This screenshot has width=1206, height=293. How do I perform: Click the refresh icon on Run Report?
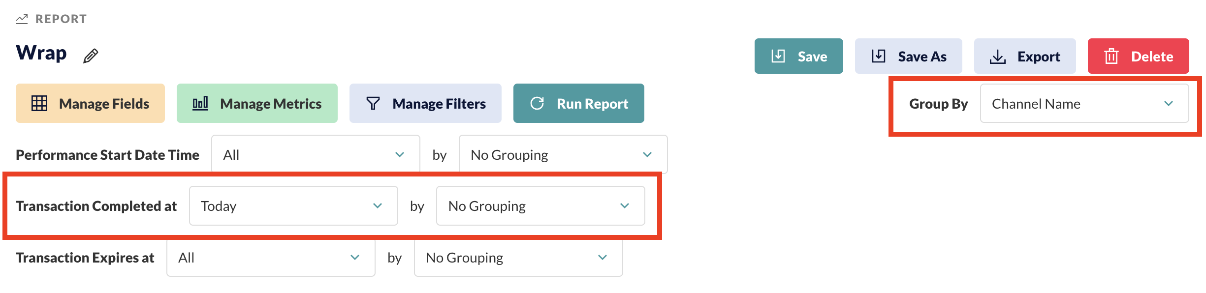pos(537,103)
